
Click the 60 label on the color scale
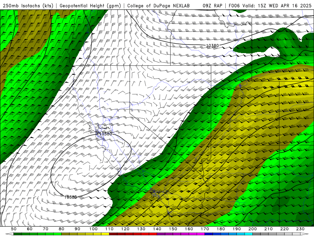click(29, 229)
